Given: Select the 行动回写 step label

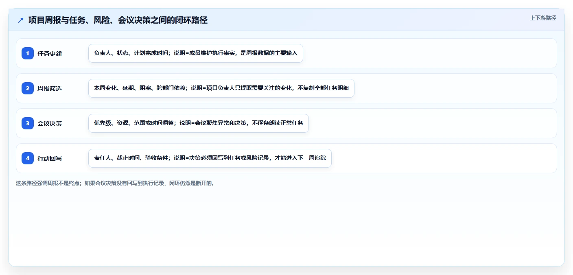Looking at the screenshot, I should pos(50,158).
